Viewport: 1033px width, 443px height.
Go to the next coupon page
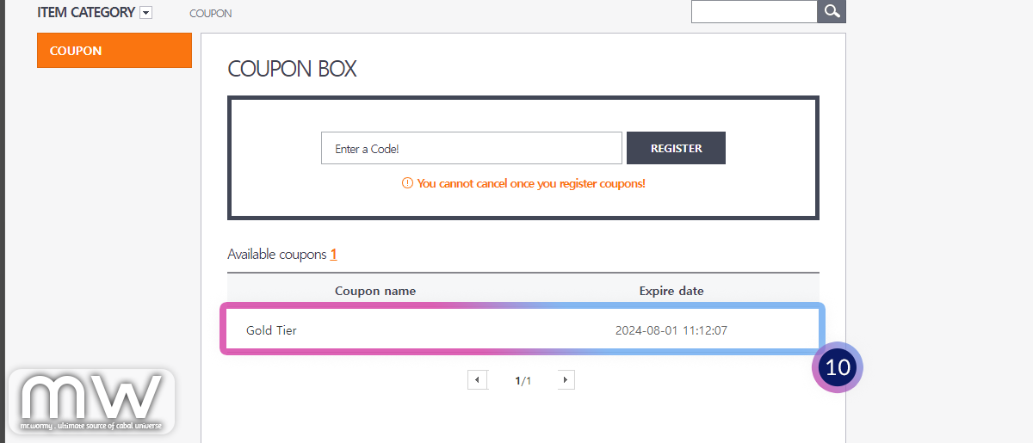(x=564, y=379)
